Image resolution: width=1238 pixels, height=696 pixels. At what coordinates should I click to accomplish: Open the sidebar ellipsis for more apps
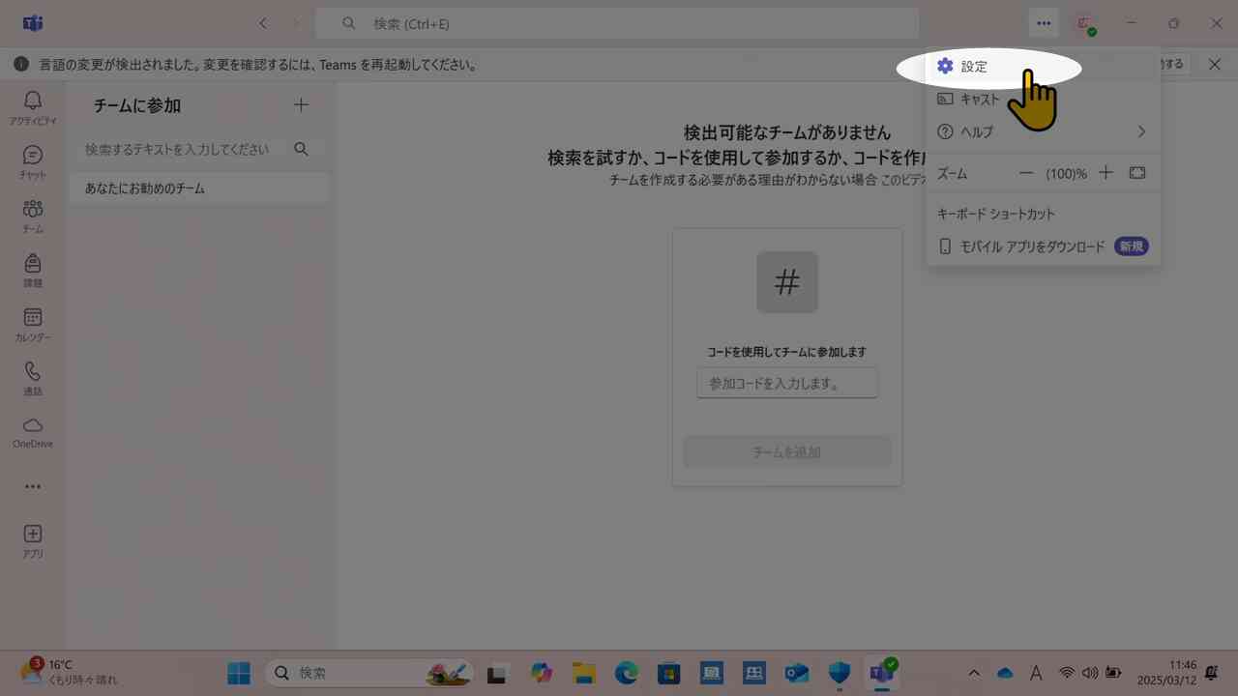point(32,486)
